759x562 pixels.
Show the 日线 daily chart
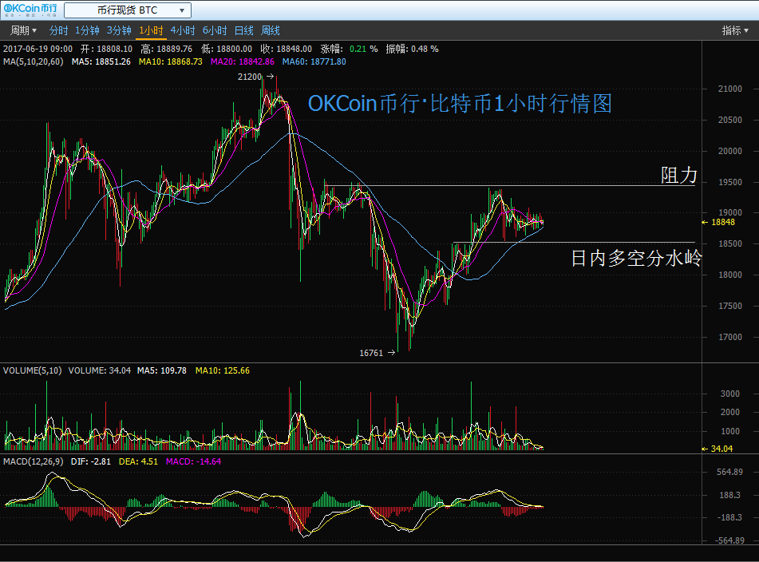tap(244, 30)
